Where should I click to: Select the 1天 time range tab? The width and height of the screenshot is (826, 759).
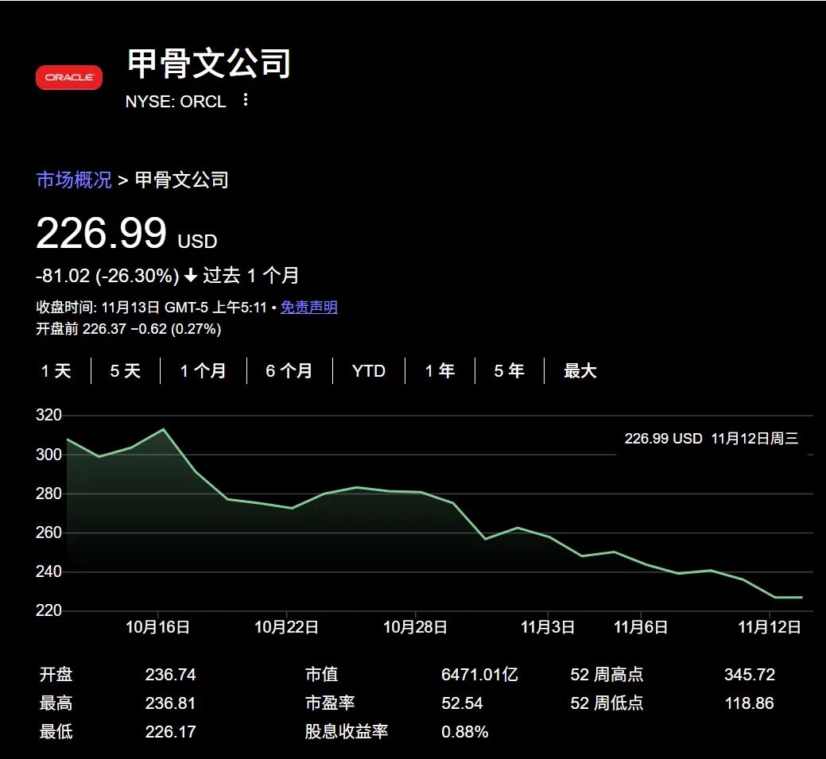tap(54, 370)
